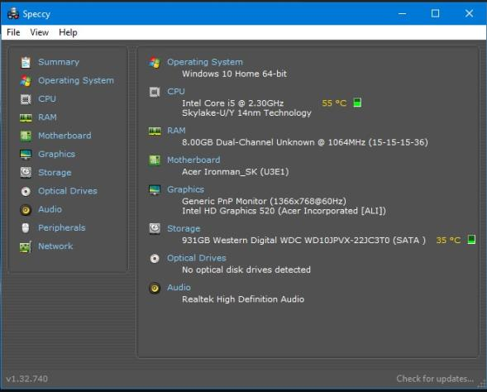This screenshot has width=487, height=392.
Task: Click the CPU chip icon in summary panel
Action: point(155,92)
